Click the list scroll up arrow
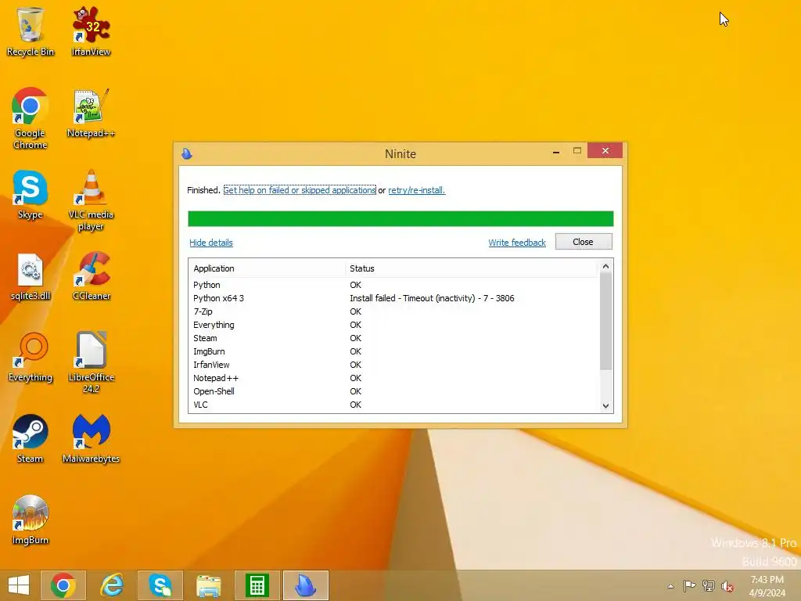 click(606, 266)
